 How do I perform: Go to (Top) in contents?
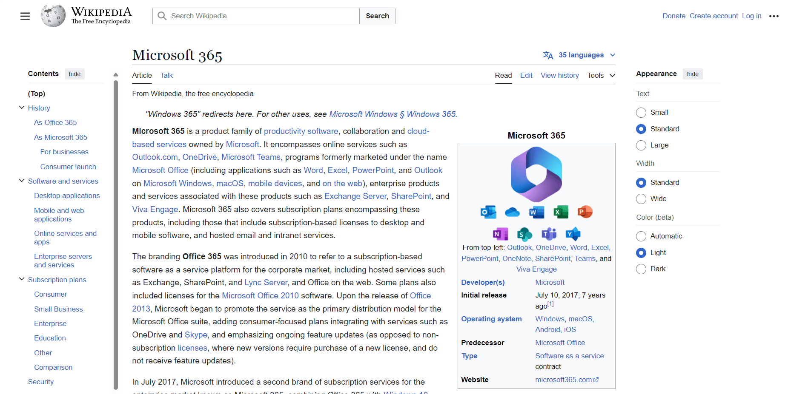37,94
